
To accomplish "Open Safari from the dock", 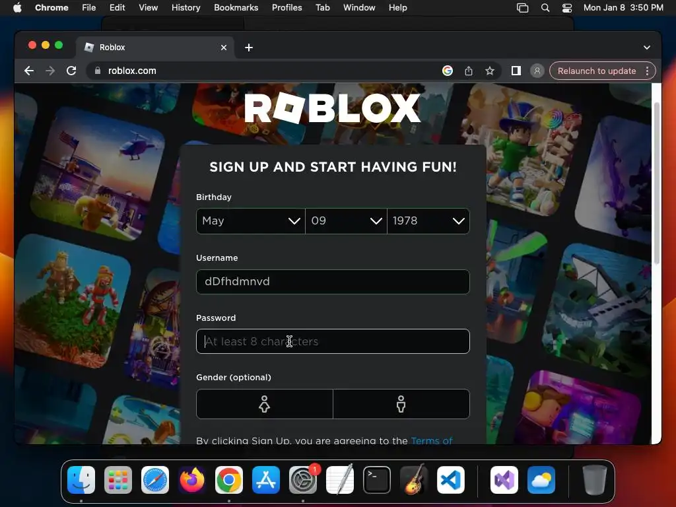I will 154,480.
